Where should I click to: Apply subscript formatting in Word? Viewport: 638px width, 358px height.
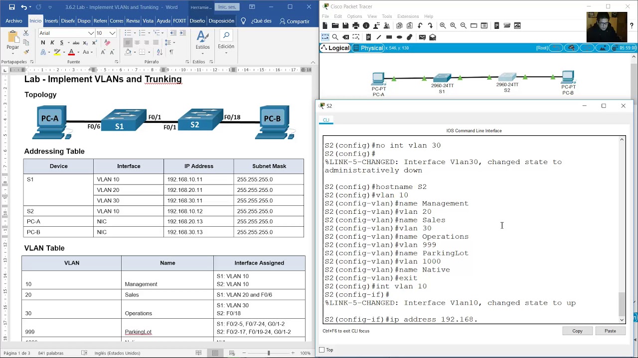[85, 43]
